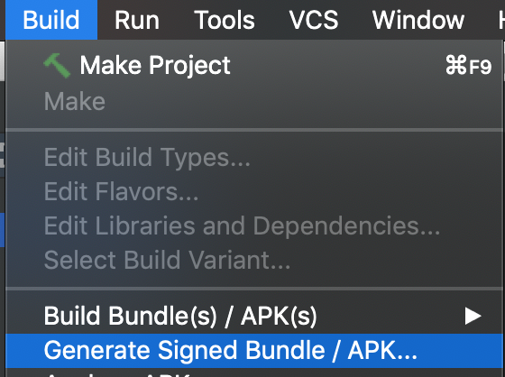Select Edit Build Types entry
The image size is (505, 377).
click(147, 158)
